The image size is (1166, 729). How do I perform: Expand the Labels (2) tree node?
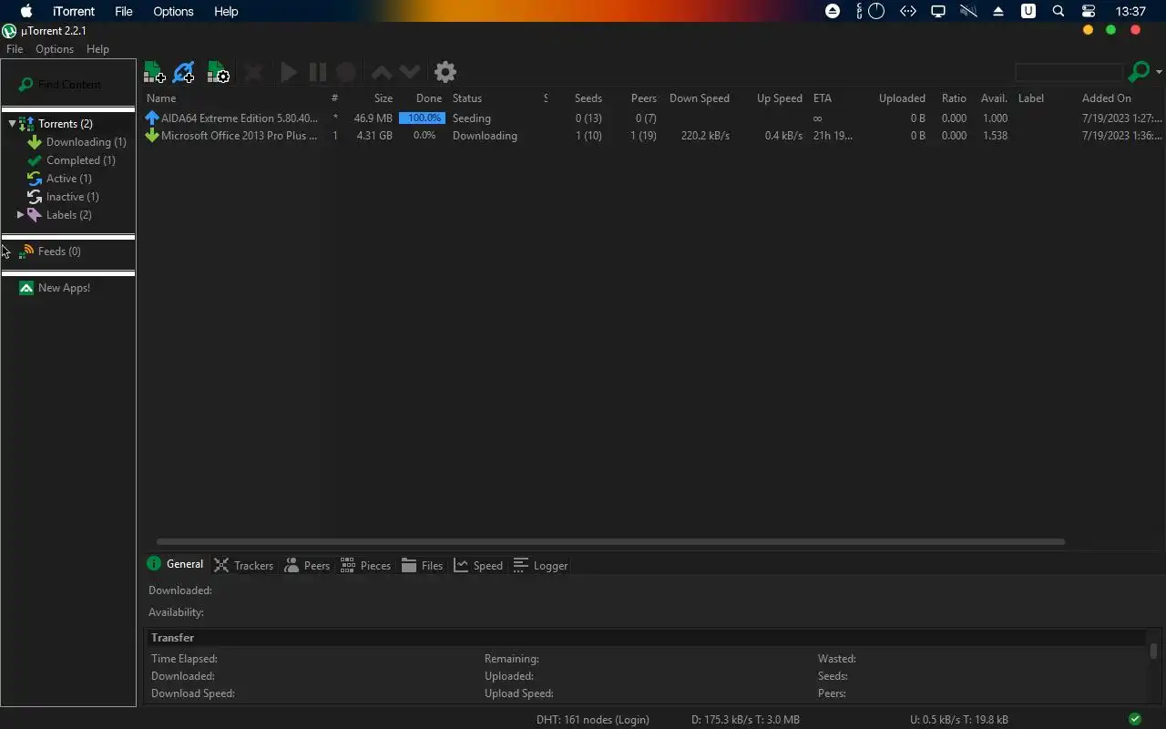20,215
